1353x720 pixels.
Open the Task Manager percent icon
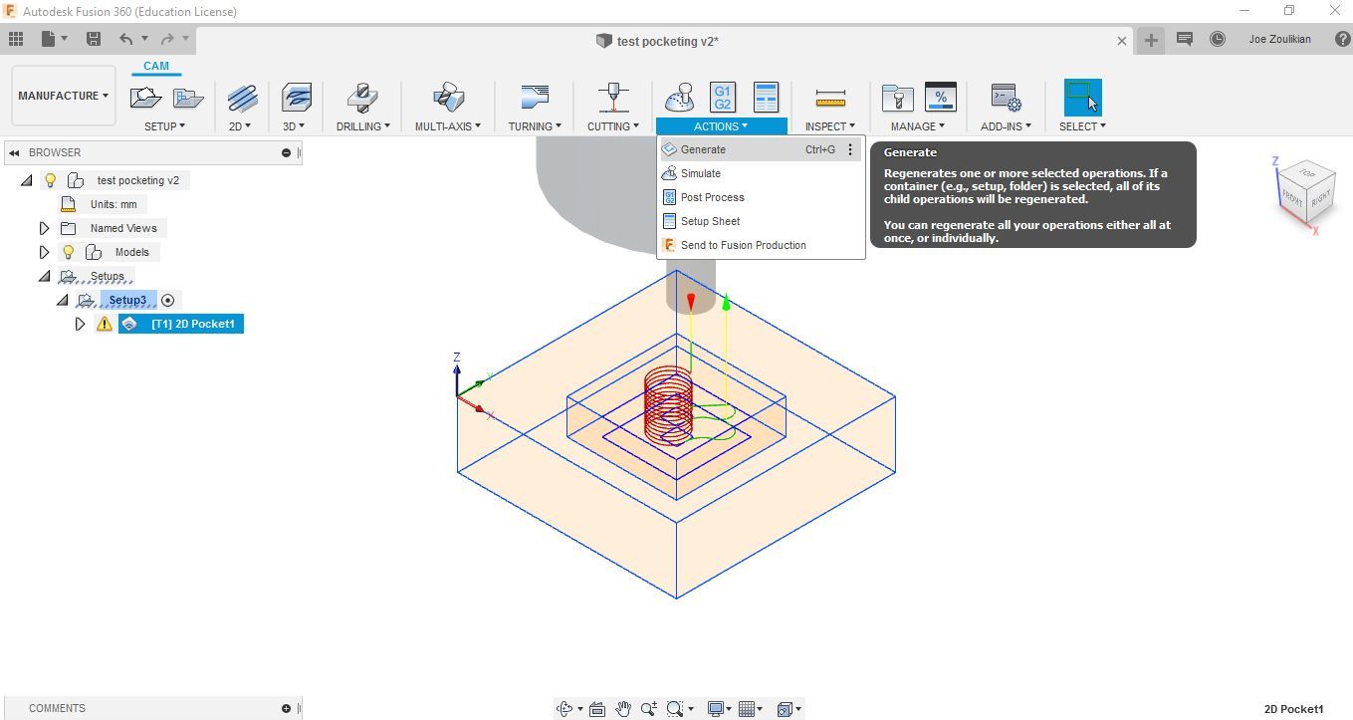(x=940, y=98)
